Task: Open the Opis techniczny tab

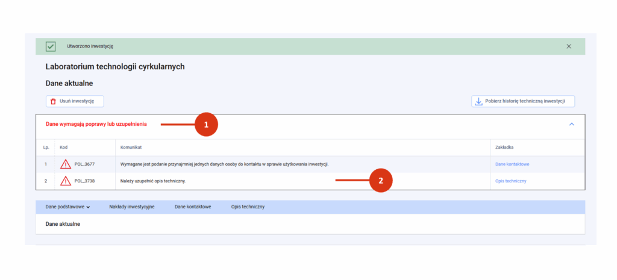Action: [248, 207]
